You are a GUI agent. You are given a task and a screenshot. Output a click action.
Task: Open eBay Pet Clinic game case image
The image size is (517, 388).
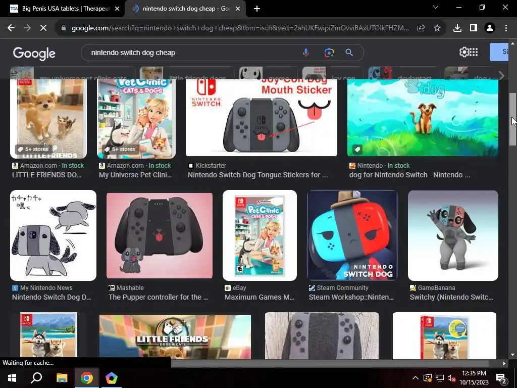pyautogui.click(x=260, y=235)
